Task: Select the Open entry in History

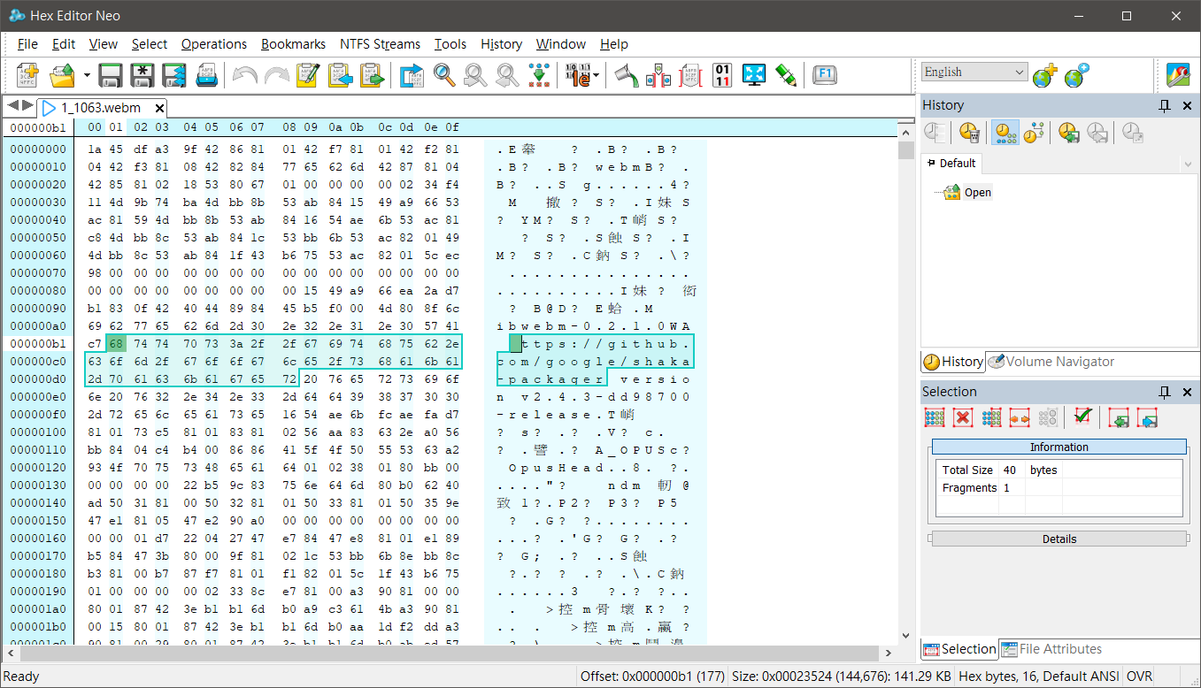Action: click(977, 192)
